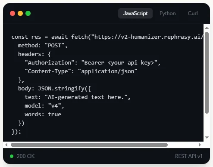This screenshot has height=167, width=213.
Task: Click the "200 OK" status text
Action: tap(25, 156)
